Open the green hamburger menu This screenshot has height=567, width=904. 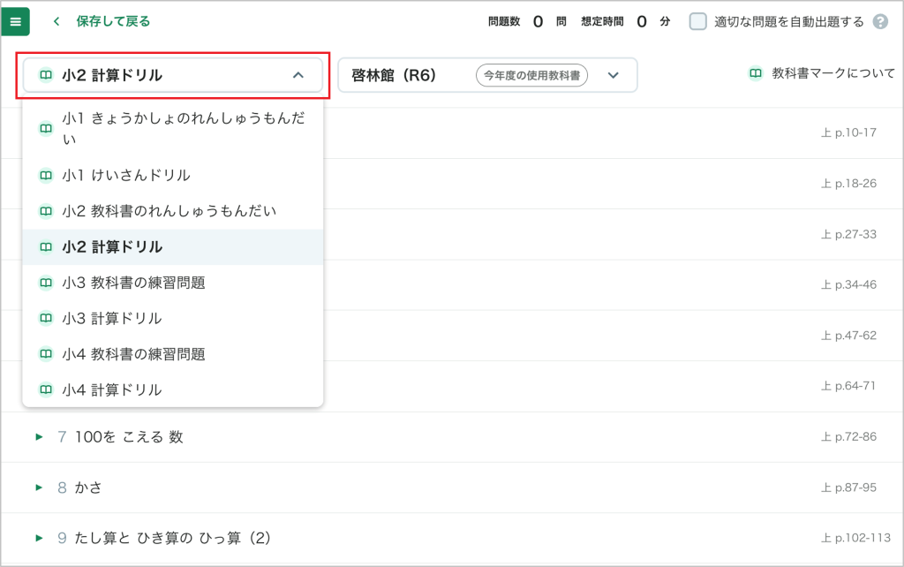16,22
